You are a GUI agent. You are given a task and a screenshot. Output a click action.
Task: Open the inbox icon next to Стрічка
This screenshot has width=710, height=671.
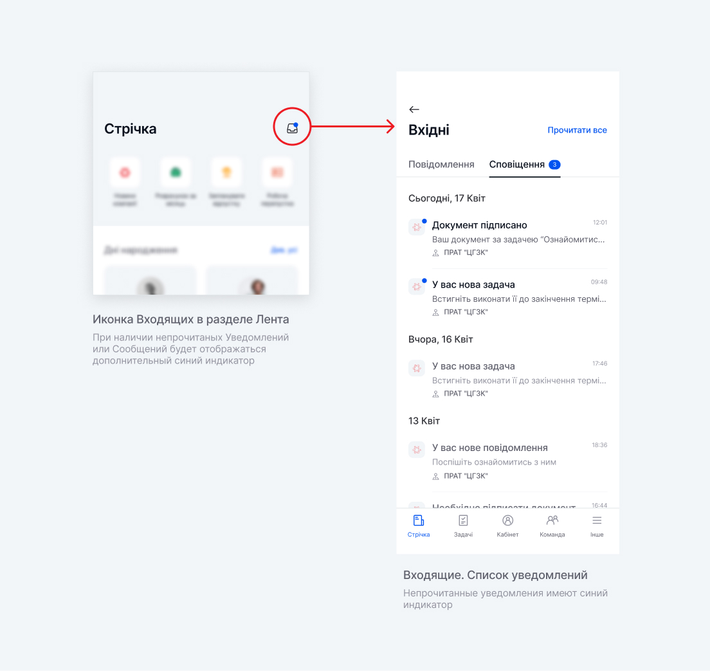(x=293, y=128)
